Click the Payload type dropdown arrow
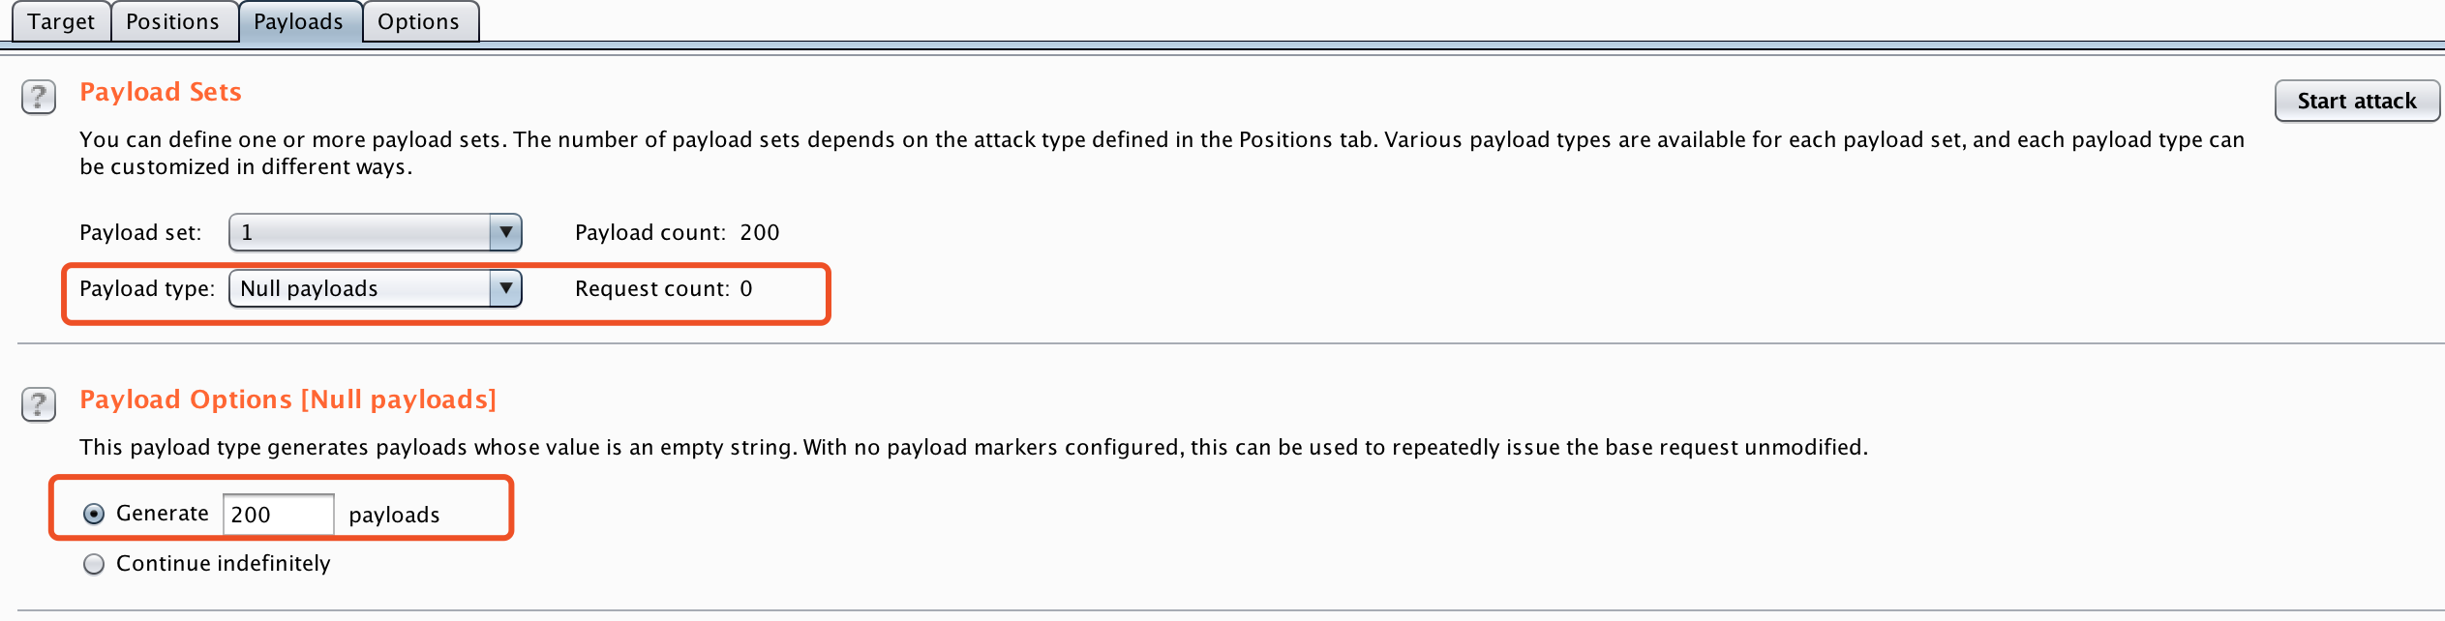2445x621 pixels. [x=506, y=287]
